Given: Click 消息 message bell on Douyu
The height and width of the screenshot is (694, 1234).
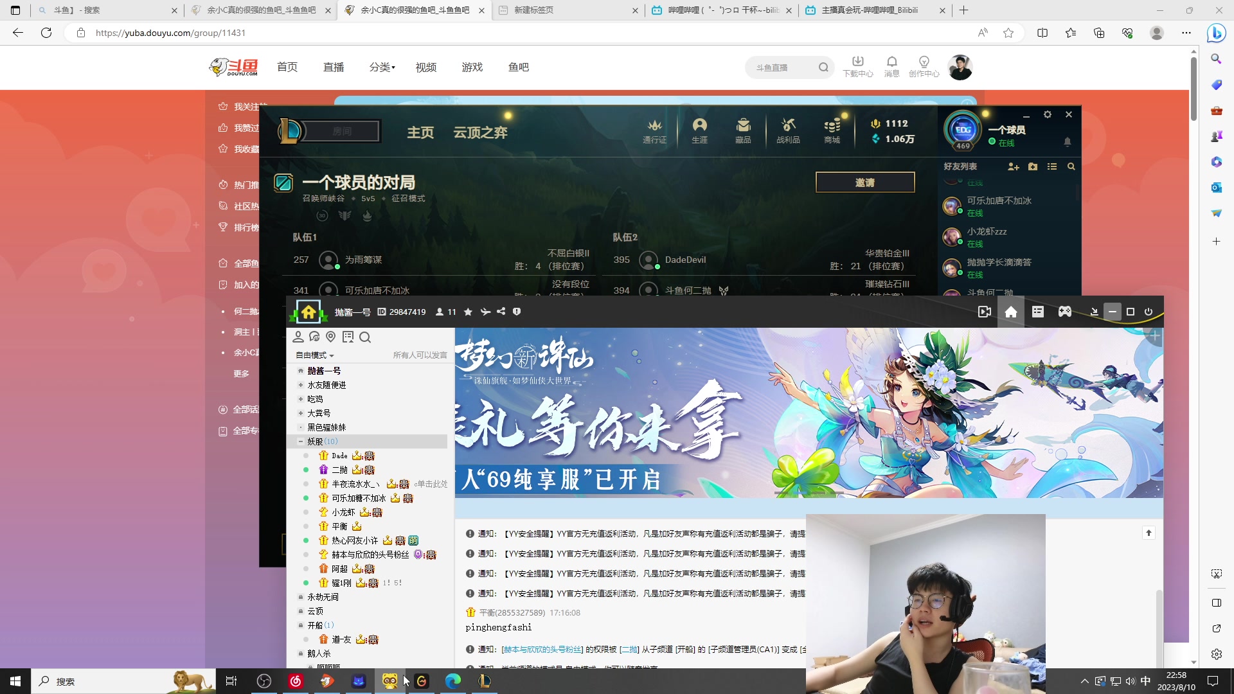Looking at the screenshot, I should (x=892, y=67).
